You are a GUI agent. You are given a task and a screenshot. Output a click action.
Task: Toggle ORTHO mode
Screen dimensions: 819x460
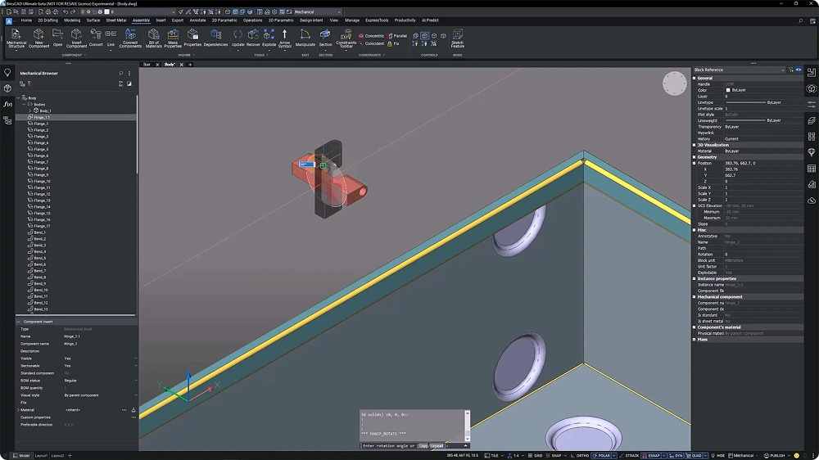(581, 456)
